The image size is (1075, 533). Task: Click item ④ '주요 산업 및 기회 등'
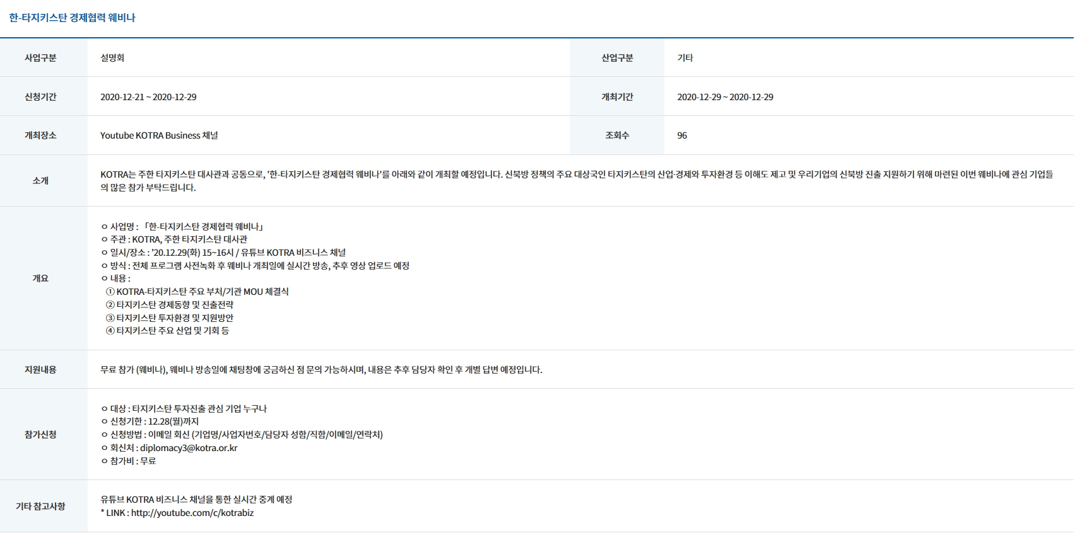[168, 331]
